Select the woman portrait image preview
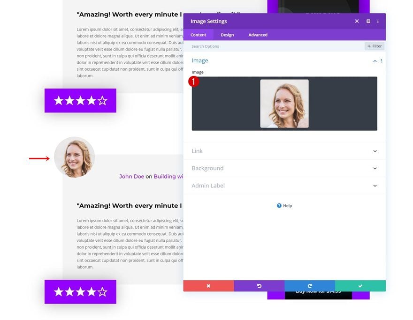Screen dimensions: 413x320 tap(284, 104)
